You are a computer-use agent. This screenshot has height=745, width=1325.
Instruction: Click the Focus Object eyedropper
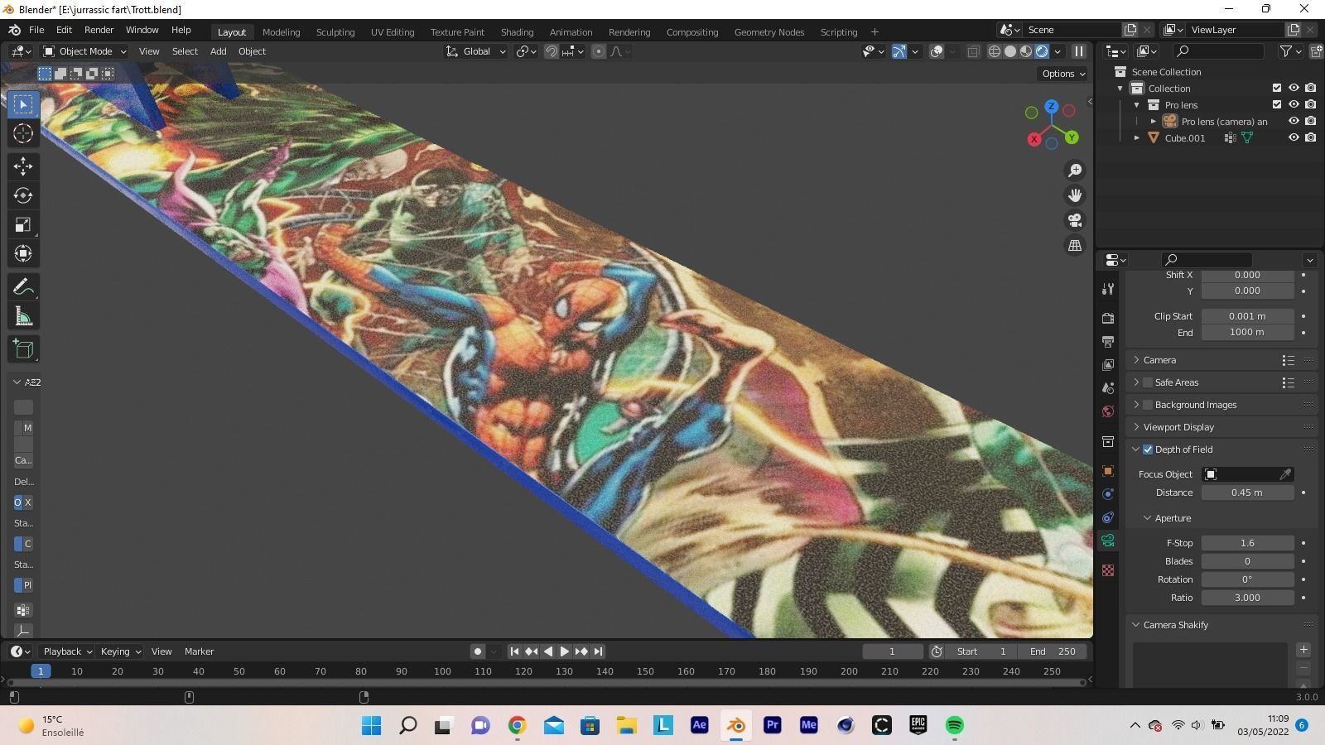(x=1285, y=474)
